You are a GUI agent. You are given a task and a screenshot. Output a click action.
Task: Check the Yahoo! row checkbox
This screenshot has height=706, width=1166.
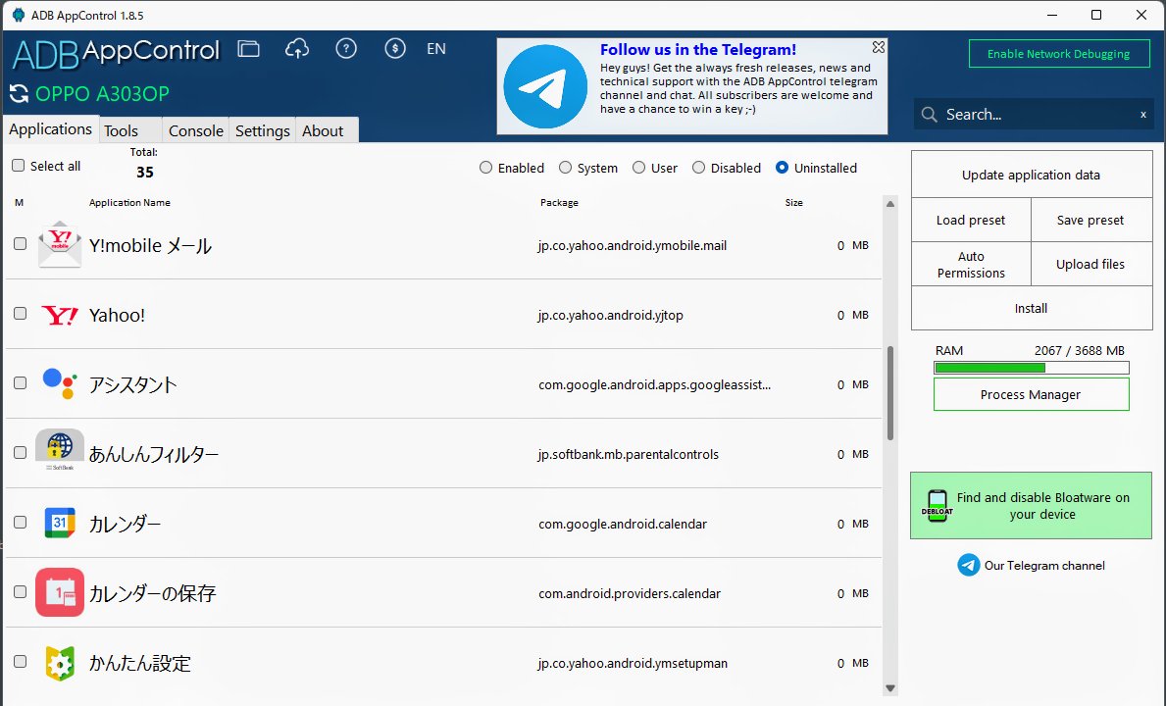[20, 314]
